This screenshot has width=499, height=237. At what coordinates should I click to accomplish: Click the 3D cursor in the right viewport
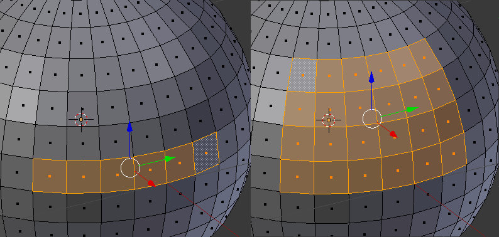(329, 120)
